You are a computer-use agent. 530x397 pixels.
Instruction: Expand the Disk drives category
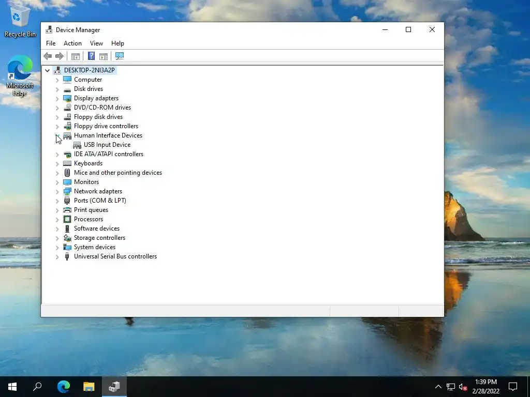pos(57,89)
